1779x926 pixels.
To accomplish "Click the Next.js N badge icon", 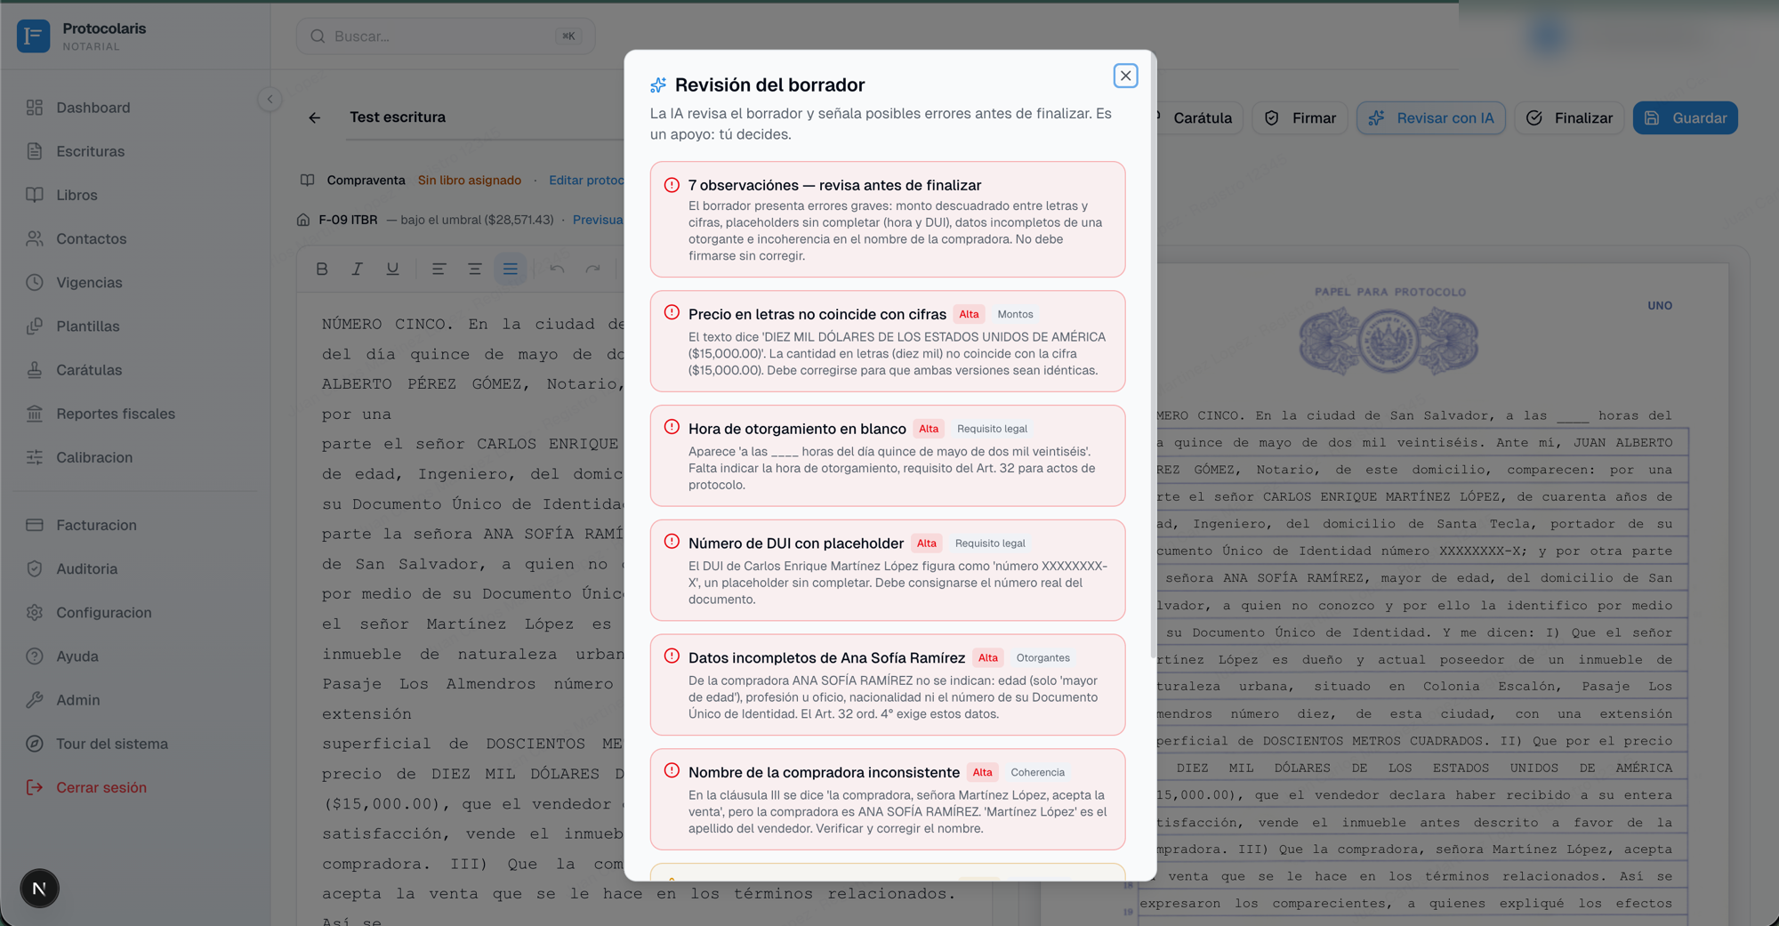I will tap(39, 888).
